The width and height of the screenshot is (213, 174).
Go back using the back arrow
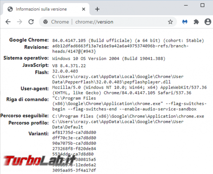[x=8, y=22]
